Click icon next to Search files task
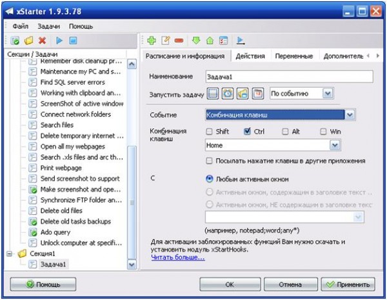 [33, 125]
